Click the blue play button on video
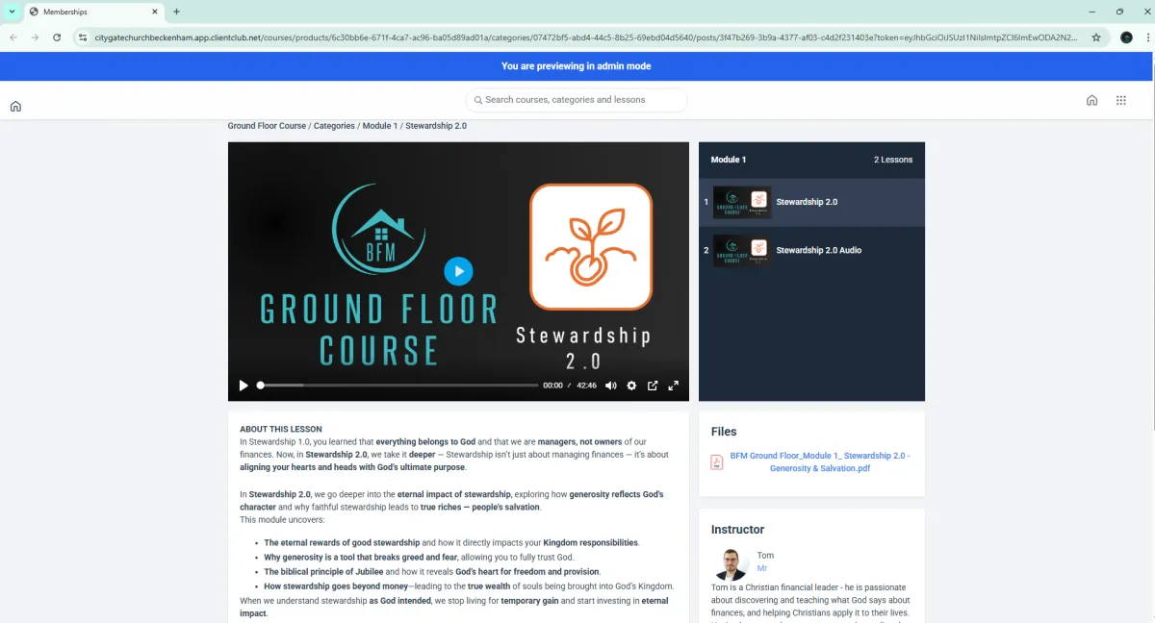This screenshot has width=1155, height=623. click(x=458, y=271)
